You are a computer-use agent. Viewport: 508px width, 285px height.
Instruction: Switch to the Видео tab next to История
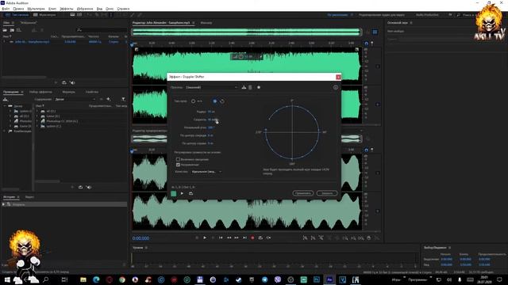[29, 197]
